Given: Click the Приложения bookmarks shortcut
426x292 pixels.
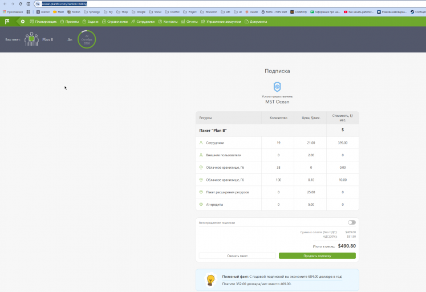Looking at the screenshot, I should tap(13, 12).
